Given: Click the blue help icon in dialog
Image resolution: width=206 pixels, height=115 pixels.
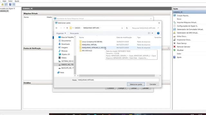Looking at the screenshot, I should 158,33.
